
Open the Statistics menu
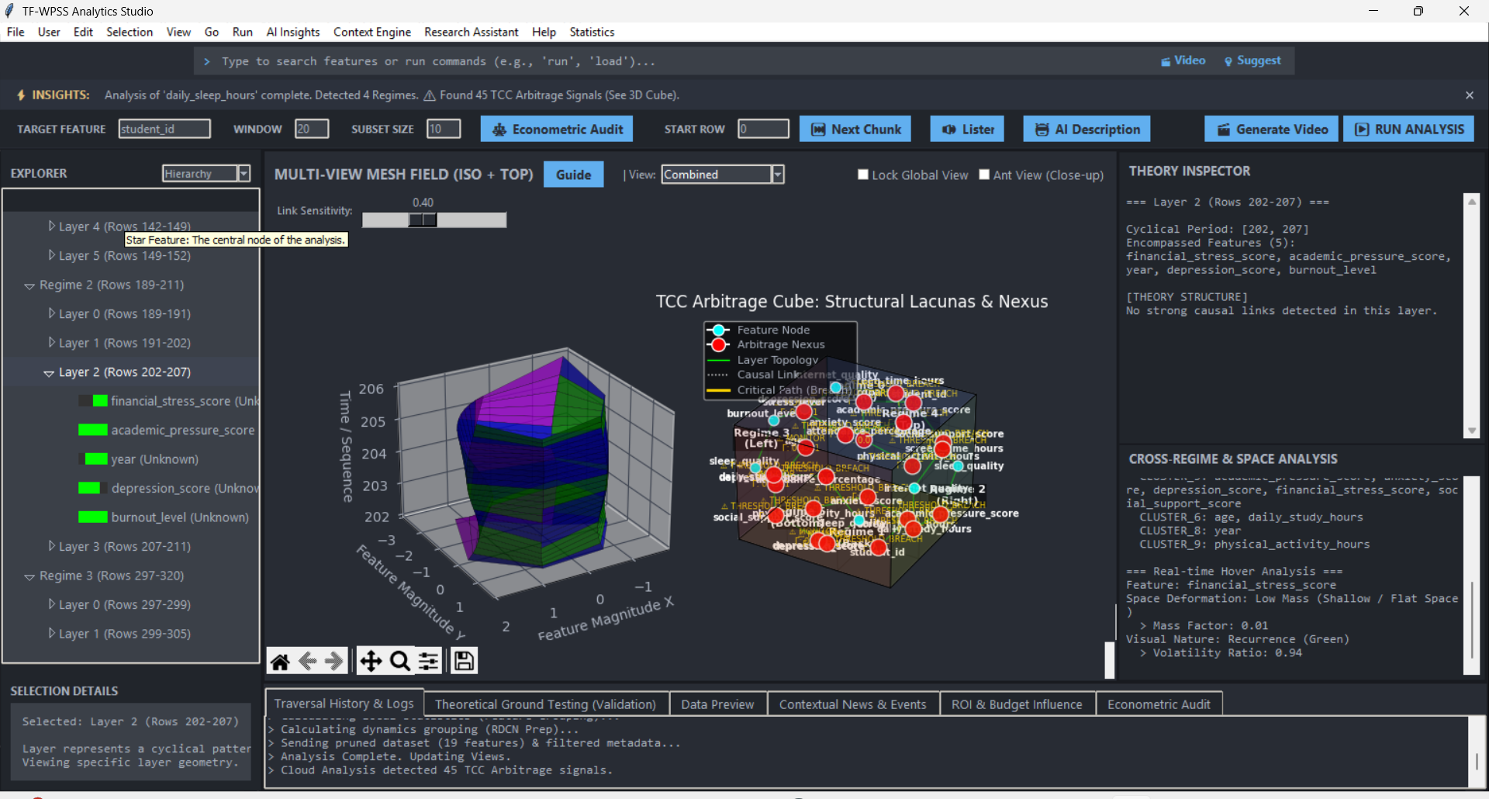(592, 32)
